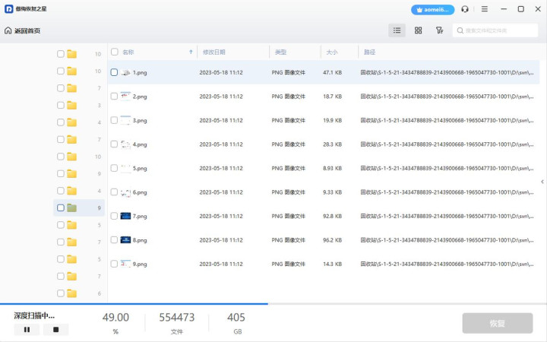The height and width of the screenshot is (342, 547).
Task: Check the box for 1.png
Action: tap(114, 73)
